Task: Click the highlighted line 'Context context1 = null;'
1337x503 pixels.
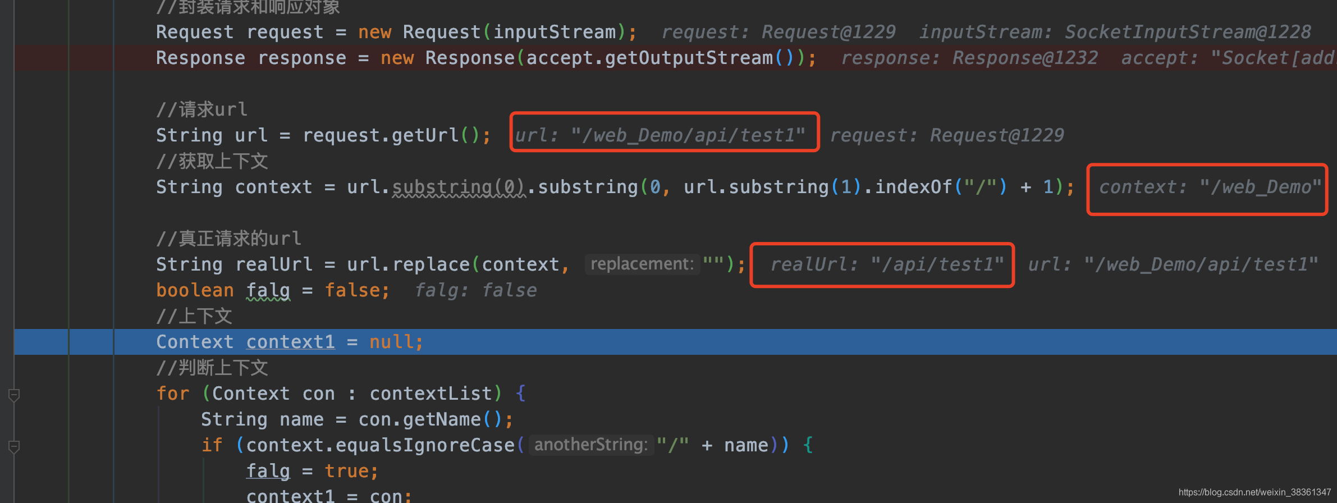Action: coord(675,342)
